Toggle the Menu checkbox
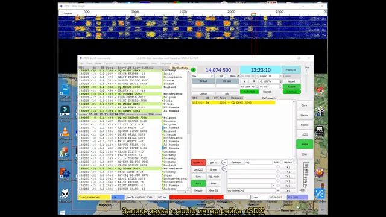Screen dimensions: 386x217 tap(238, 76)
